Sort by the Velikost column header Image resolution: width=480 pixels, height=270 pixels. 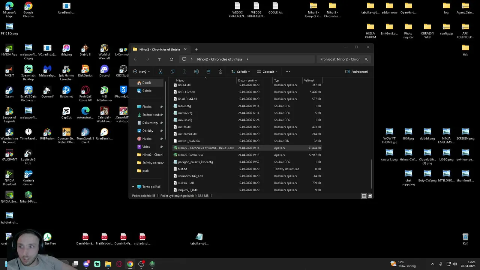click(x=309, y=81)
